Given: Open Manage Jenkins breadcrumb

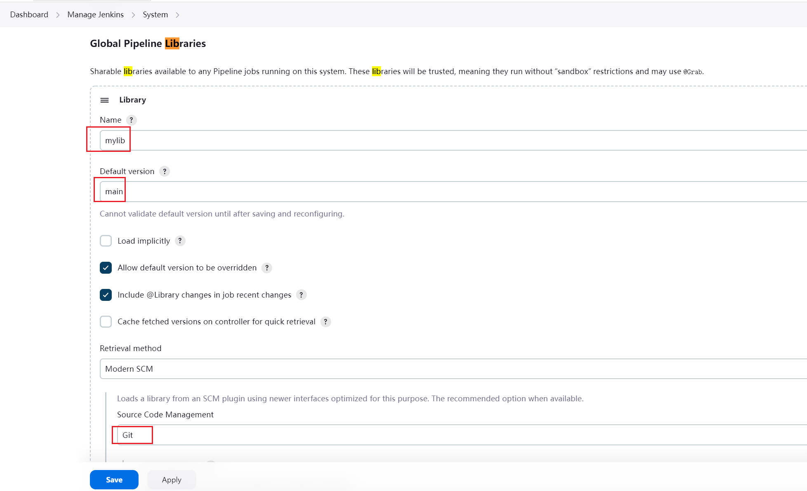Looking at the screenshot, I should [x=96, y=15].
